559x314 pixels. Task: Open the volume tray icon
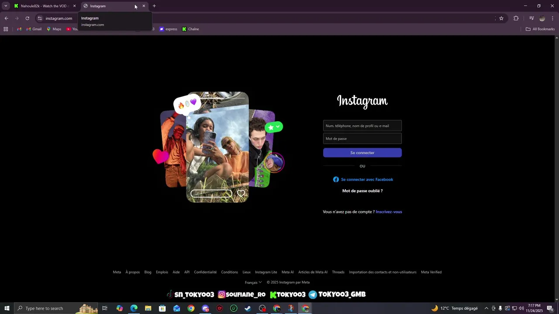click(521, 308)
